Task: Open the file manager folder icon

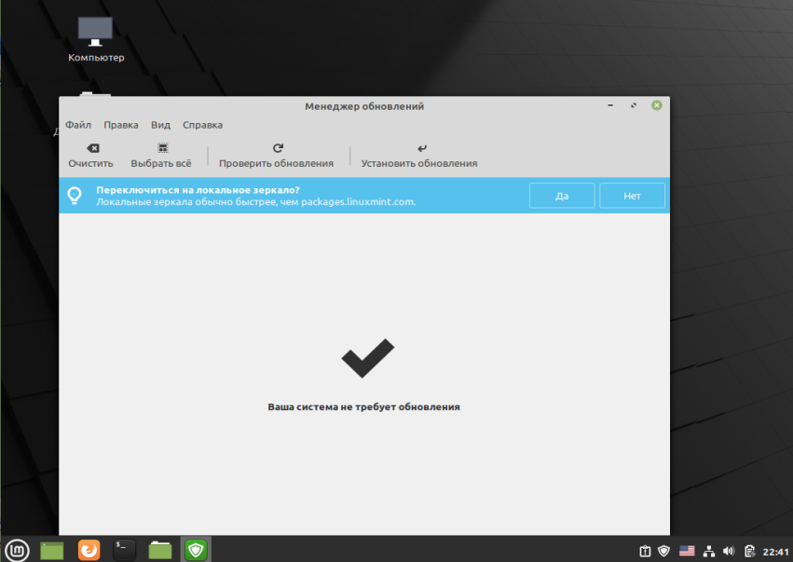Action: [160, 550]
